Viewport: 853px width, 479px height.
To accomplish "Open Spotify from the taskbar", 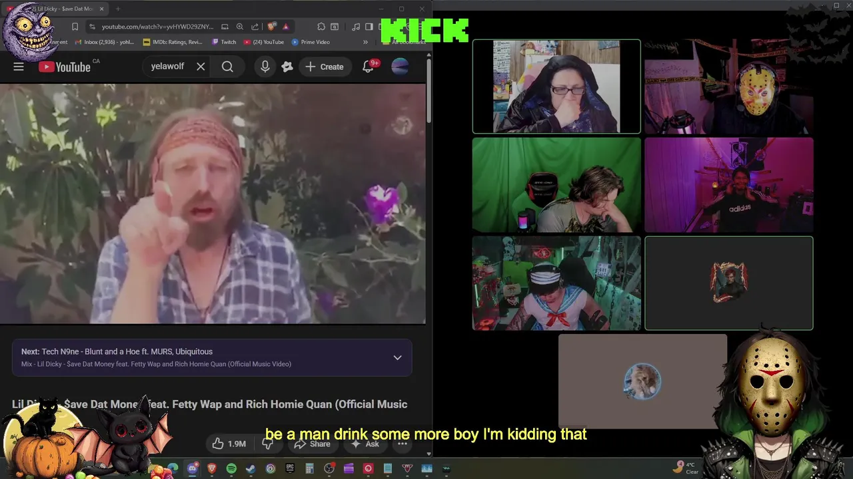I will [x=231, y=468].
